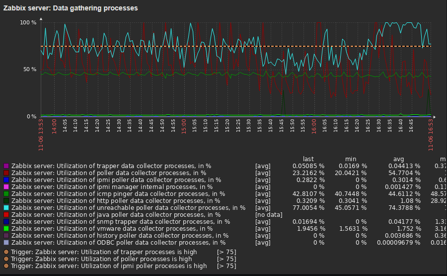Viewport: 447px width, 276px height.
Task: Click the last value '77.0054 %'
Action: (308, 208)
